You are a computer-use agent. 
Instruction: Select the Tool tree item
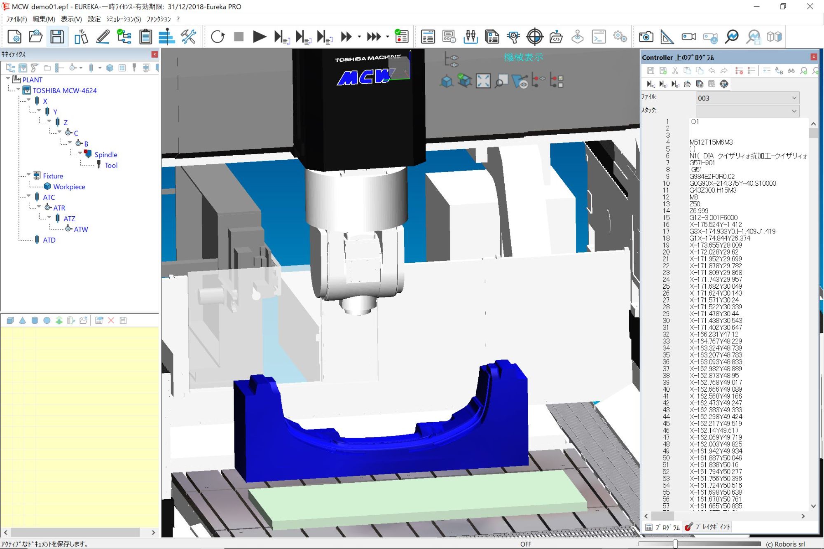[x=111, y=165]
